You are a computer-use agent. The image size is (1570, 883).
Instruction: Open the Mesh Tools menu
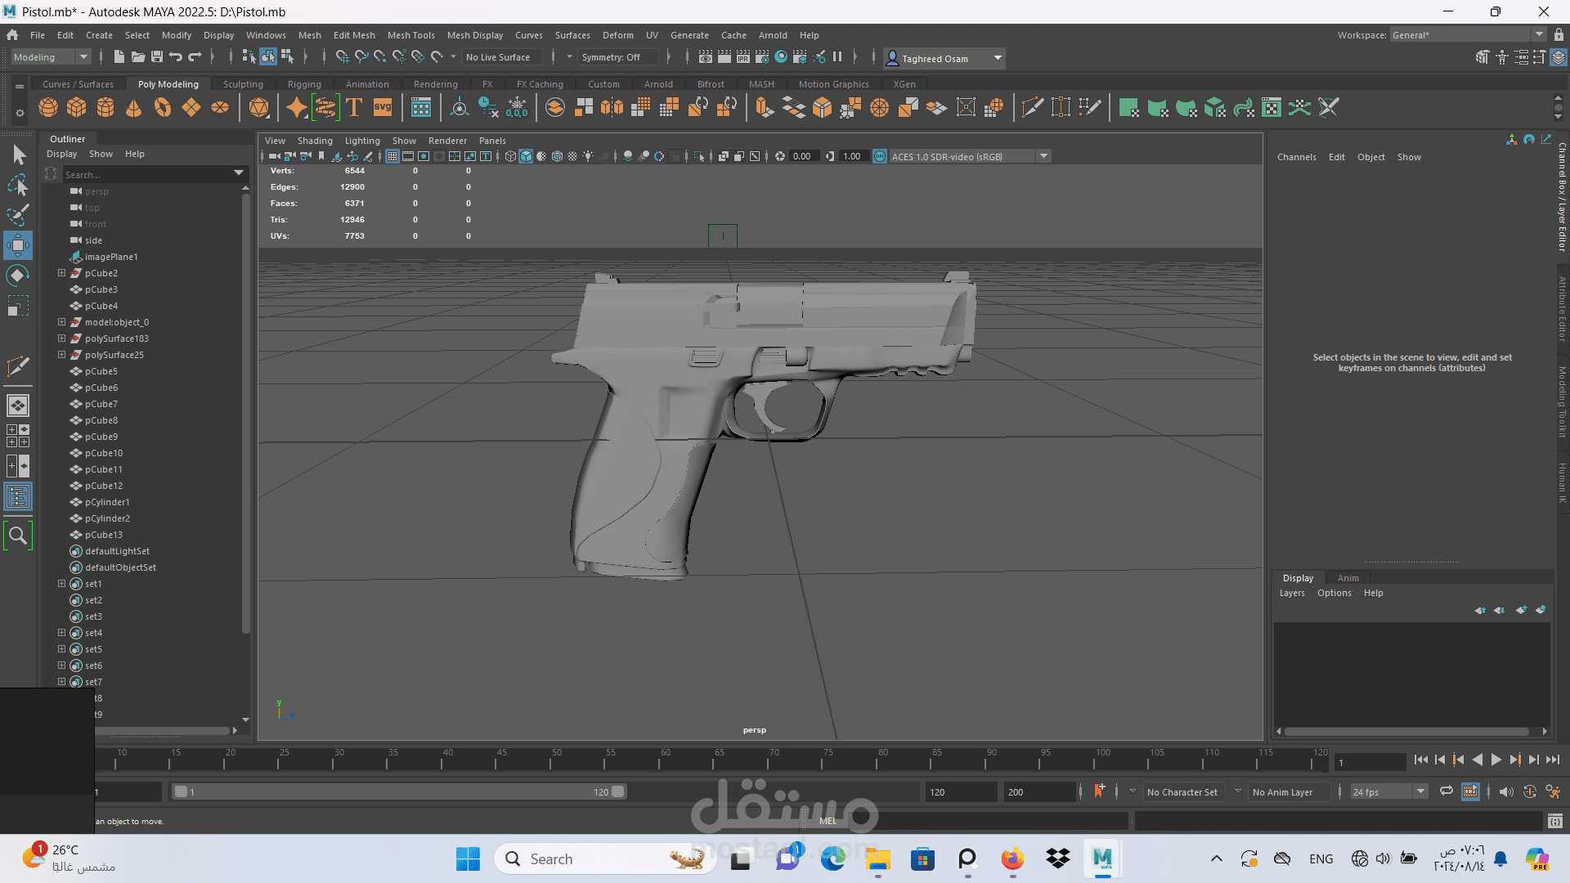pos(410,35)
